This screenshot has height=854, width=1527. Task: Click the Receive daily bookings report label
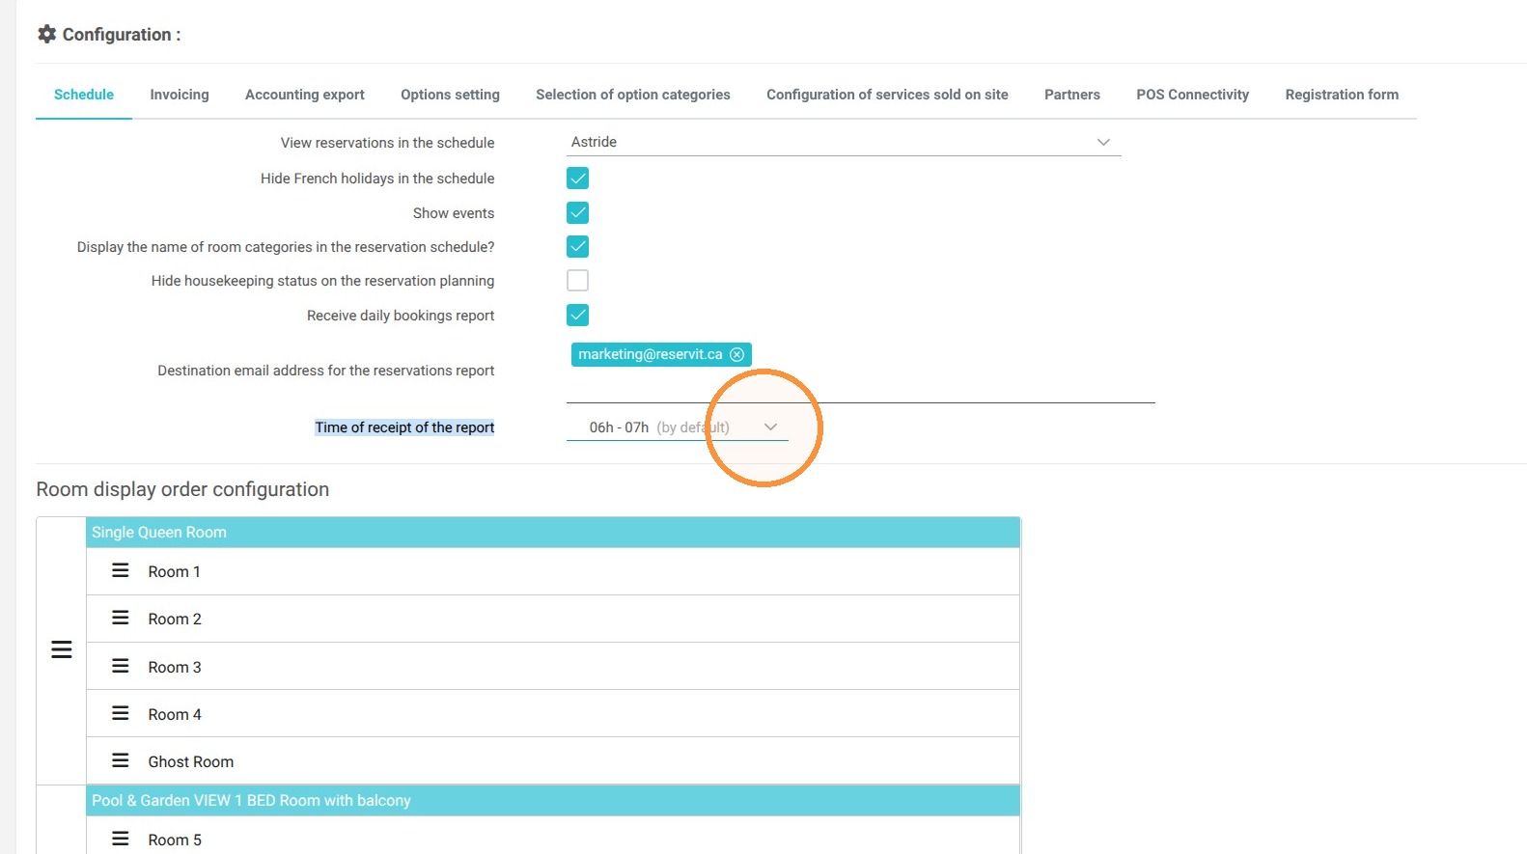(x=401, y=316)
